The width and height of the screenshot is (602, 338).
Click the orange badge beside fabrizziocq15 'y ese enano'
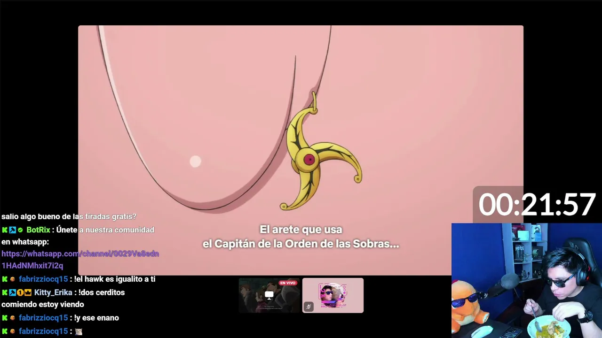[x=13, y=318]
